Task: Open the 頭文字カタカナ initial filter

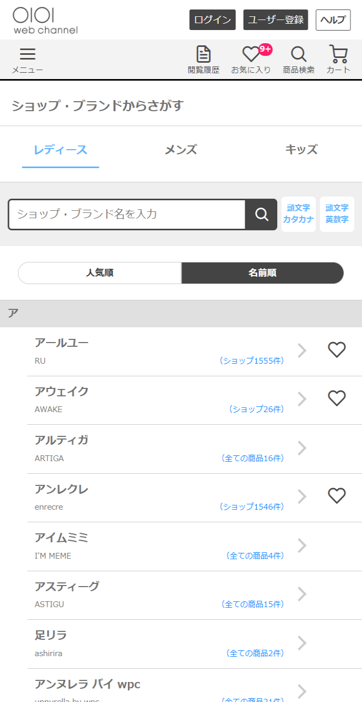Action: 298,214
